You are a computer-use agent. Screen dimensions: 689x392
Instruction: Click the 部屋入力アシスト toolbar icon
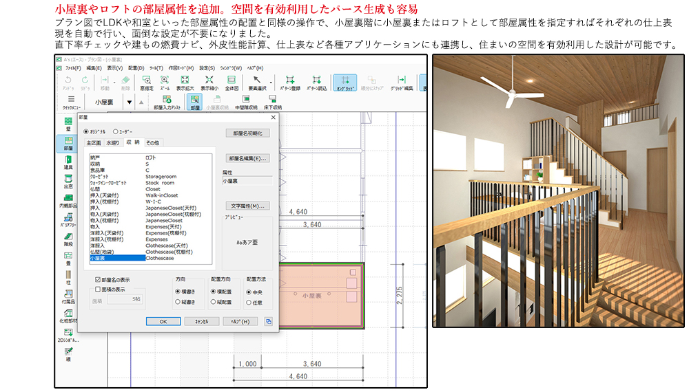tap(167, 103)
